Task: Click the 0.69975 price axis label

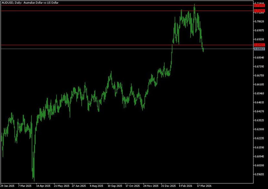Action: tap(260, 31)
